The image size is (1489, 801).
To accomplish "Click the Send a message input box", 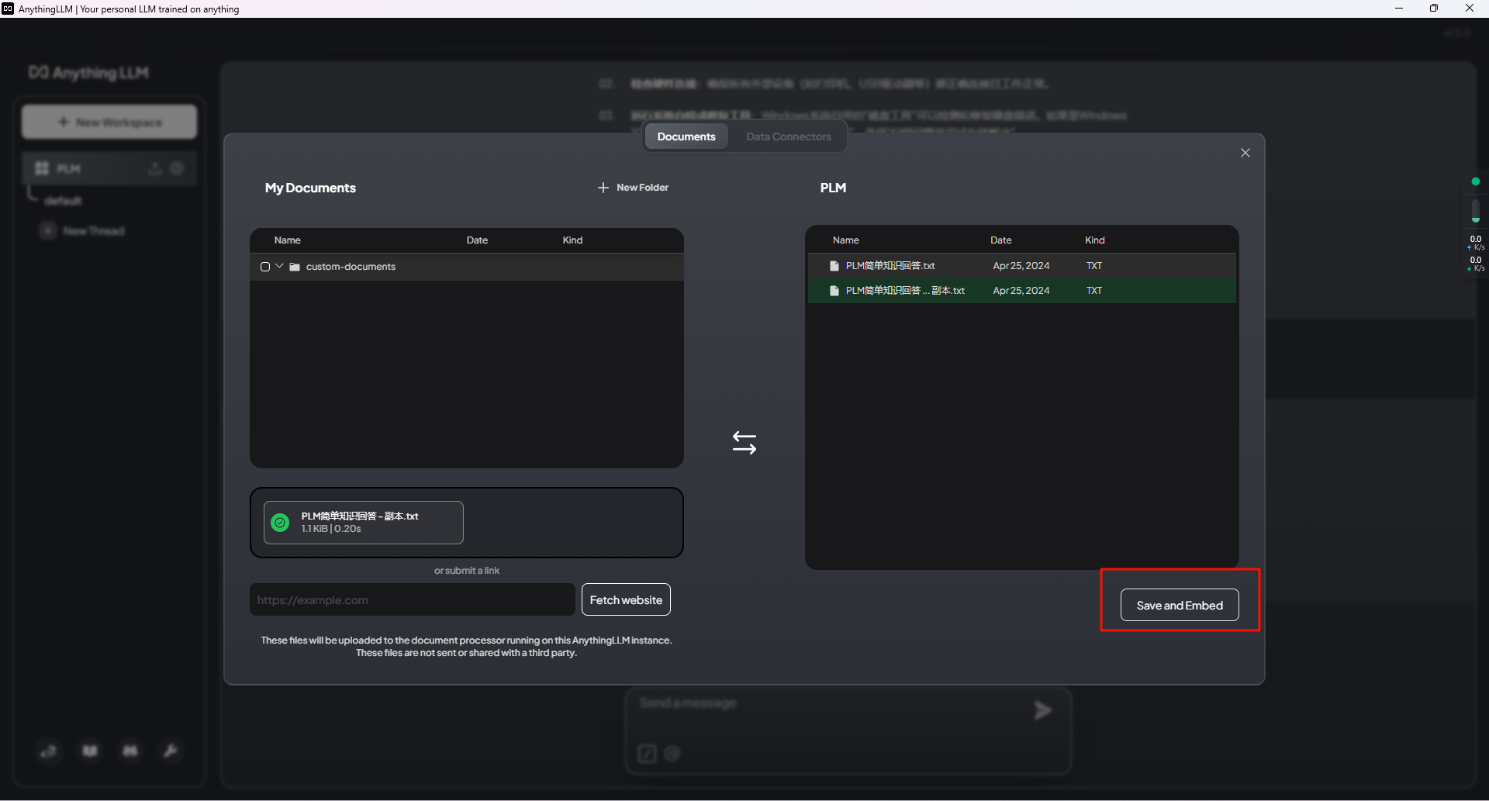I will coord(830,704).
